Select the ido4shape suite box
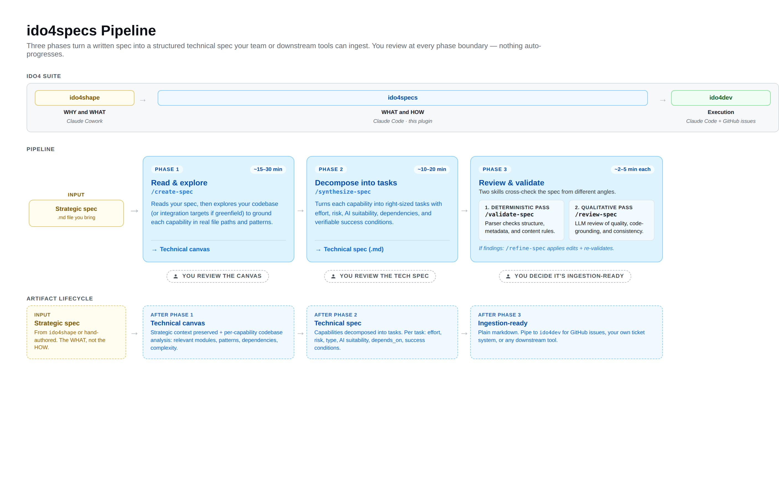This screenshot has height=498, width=779. 84,98
